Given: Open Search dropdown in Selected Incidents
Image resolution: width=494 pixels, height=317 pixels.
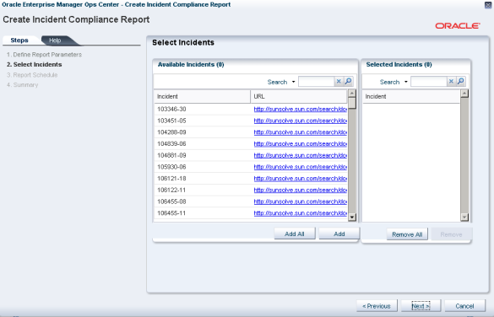Looking at the screenshot, I should (406, 82).
